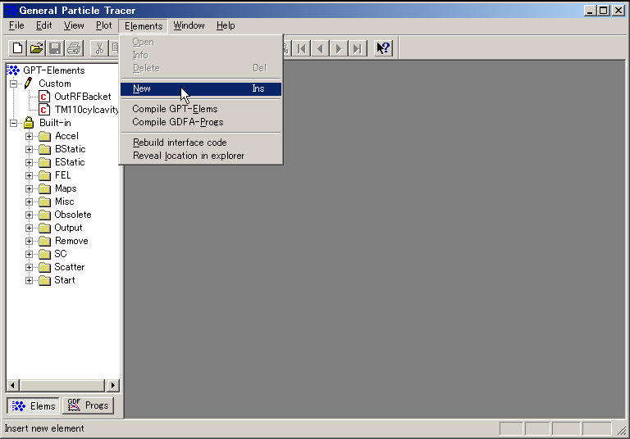Click the Save floppy disk icon

click(55, 48)
